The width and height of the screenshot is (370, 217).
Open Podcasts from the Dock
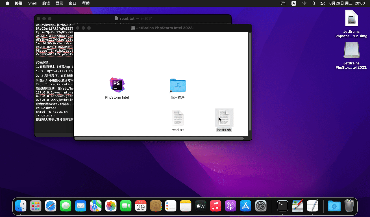(x=230, y=206)
